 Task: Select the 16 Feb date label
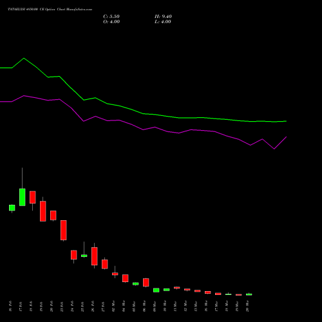(x=10, y=306)
